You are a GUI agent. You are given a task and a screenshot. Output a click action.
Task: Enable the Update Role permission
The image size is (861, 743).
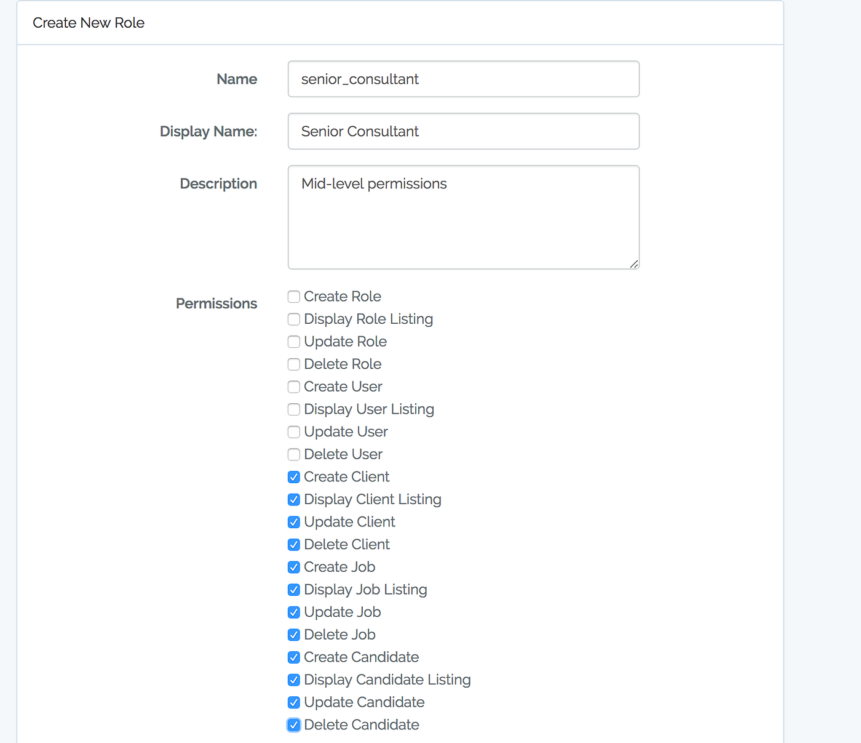(x=293, y=342)
